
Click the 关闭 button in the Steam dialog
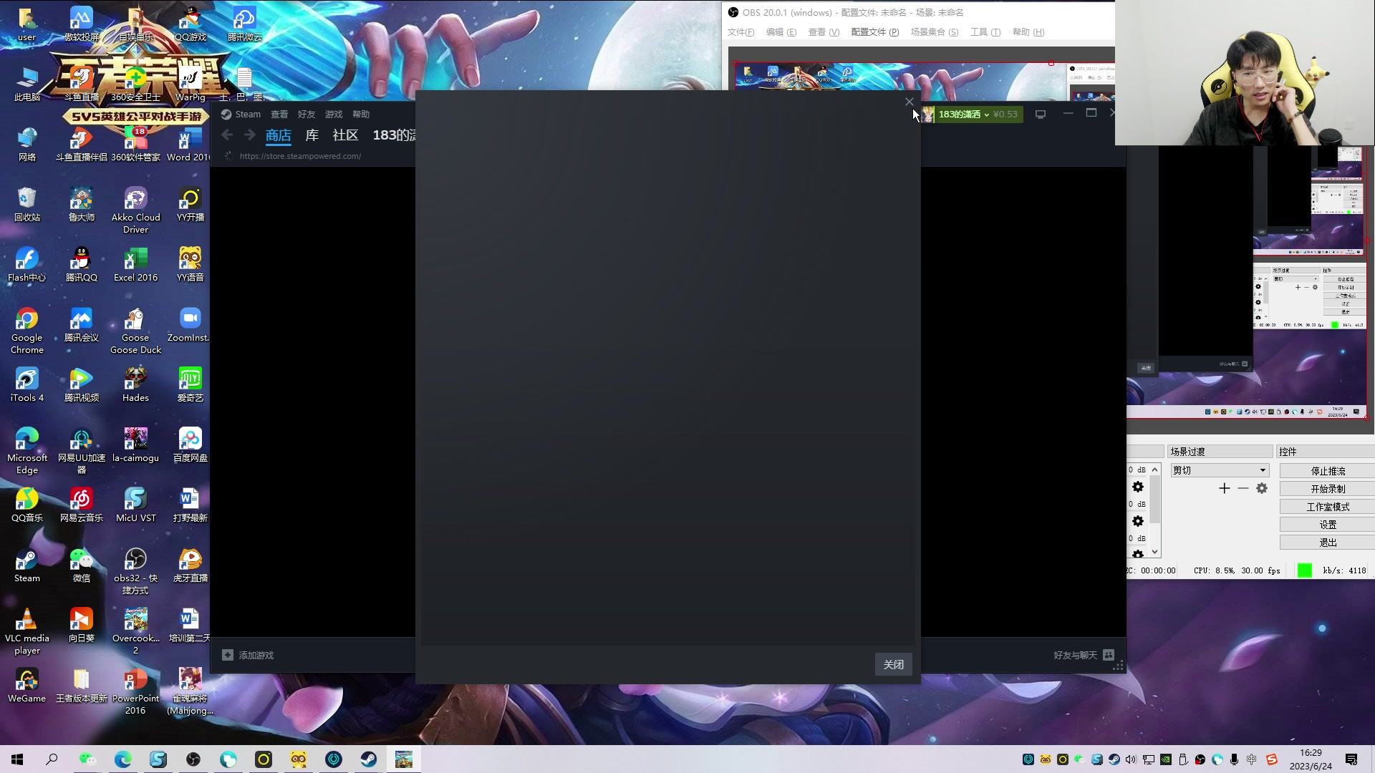tap(893, 664)
